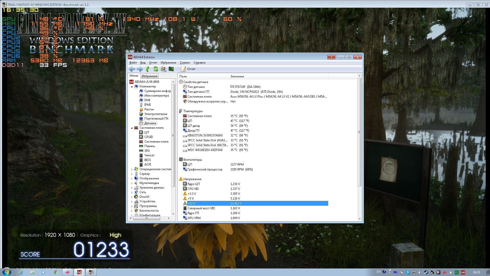Open Internet Explorer from taskbar

point(21,272)
